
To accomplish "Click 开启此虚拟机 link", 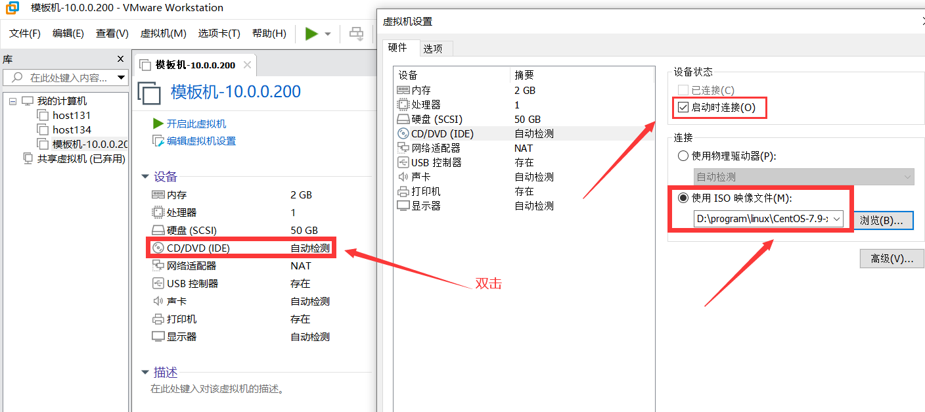I will point(196,124).
